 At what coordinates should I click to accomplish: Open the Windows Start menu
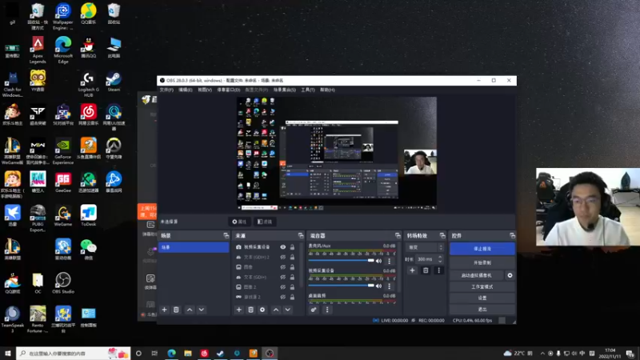click(x=8, y=354)
